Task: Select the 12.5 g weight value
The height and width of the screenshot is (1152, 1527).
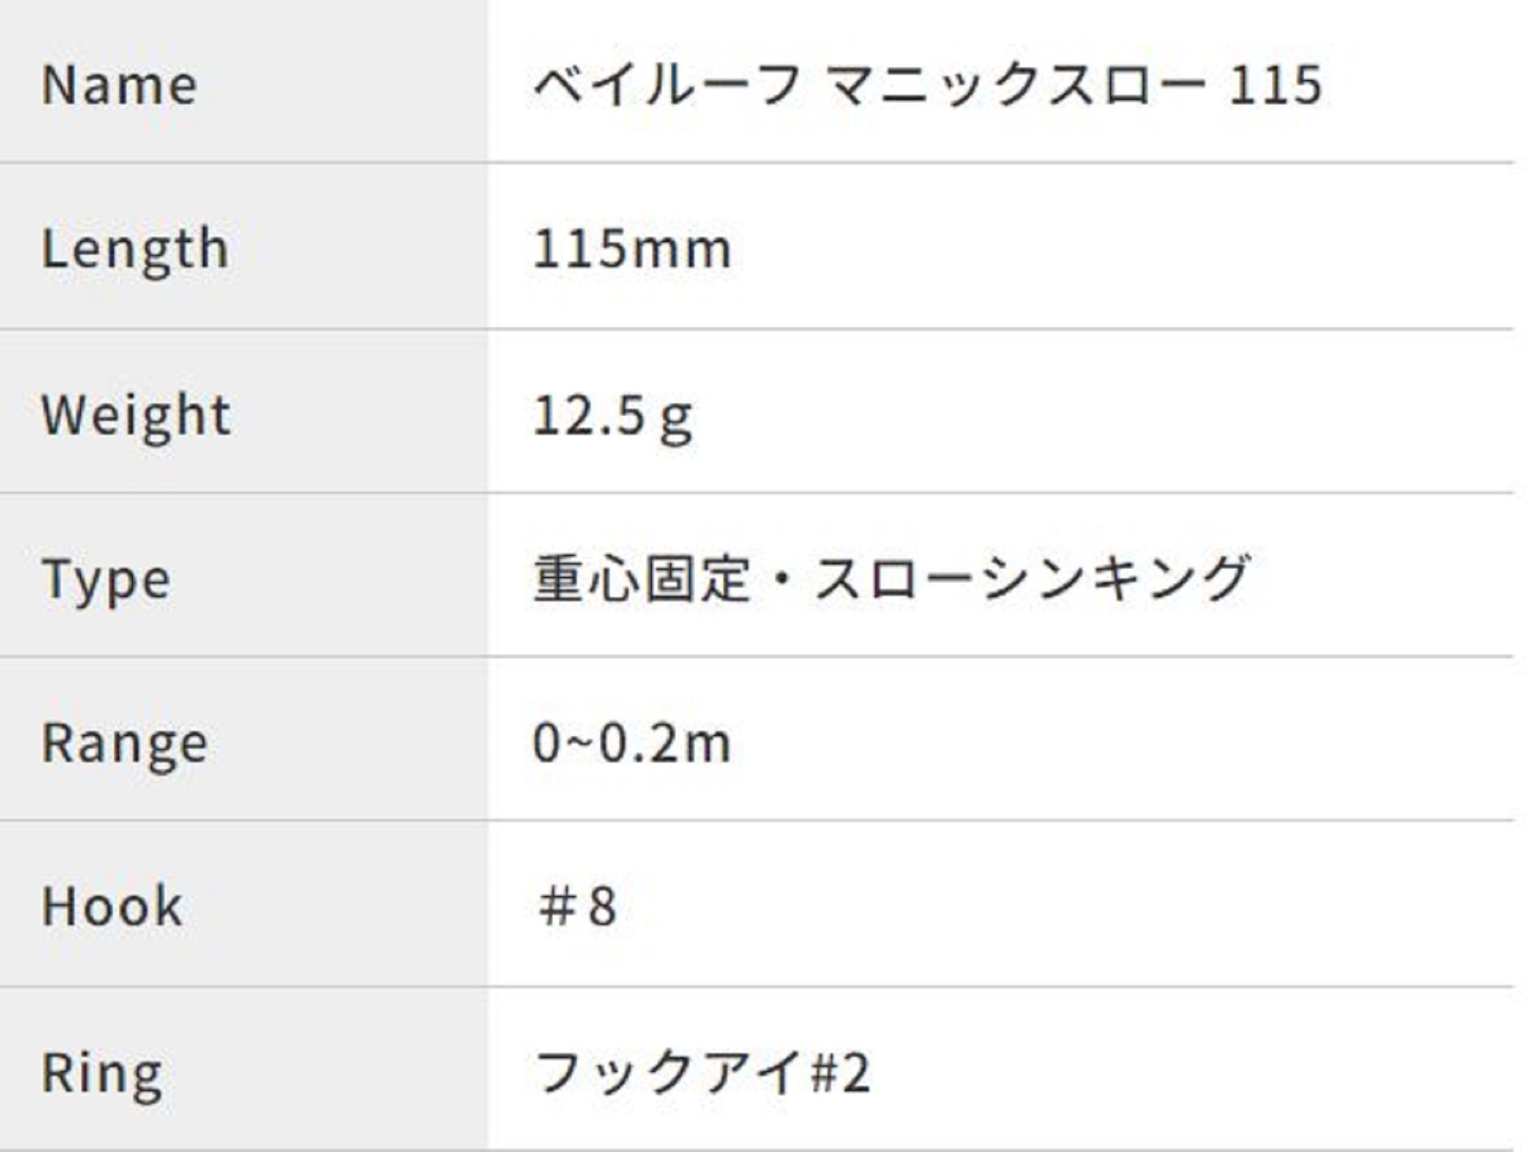Action: point(613,416)
